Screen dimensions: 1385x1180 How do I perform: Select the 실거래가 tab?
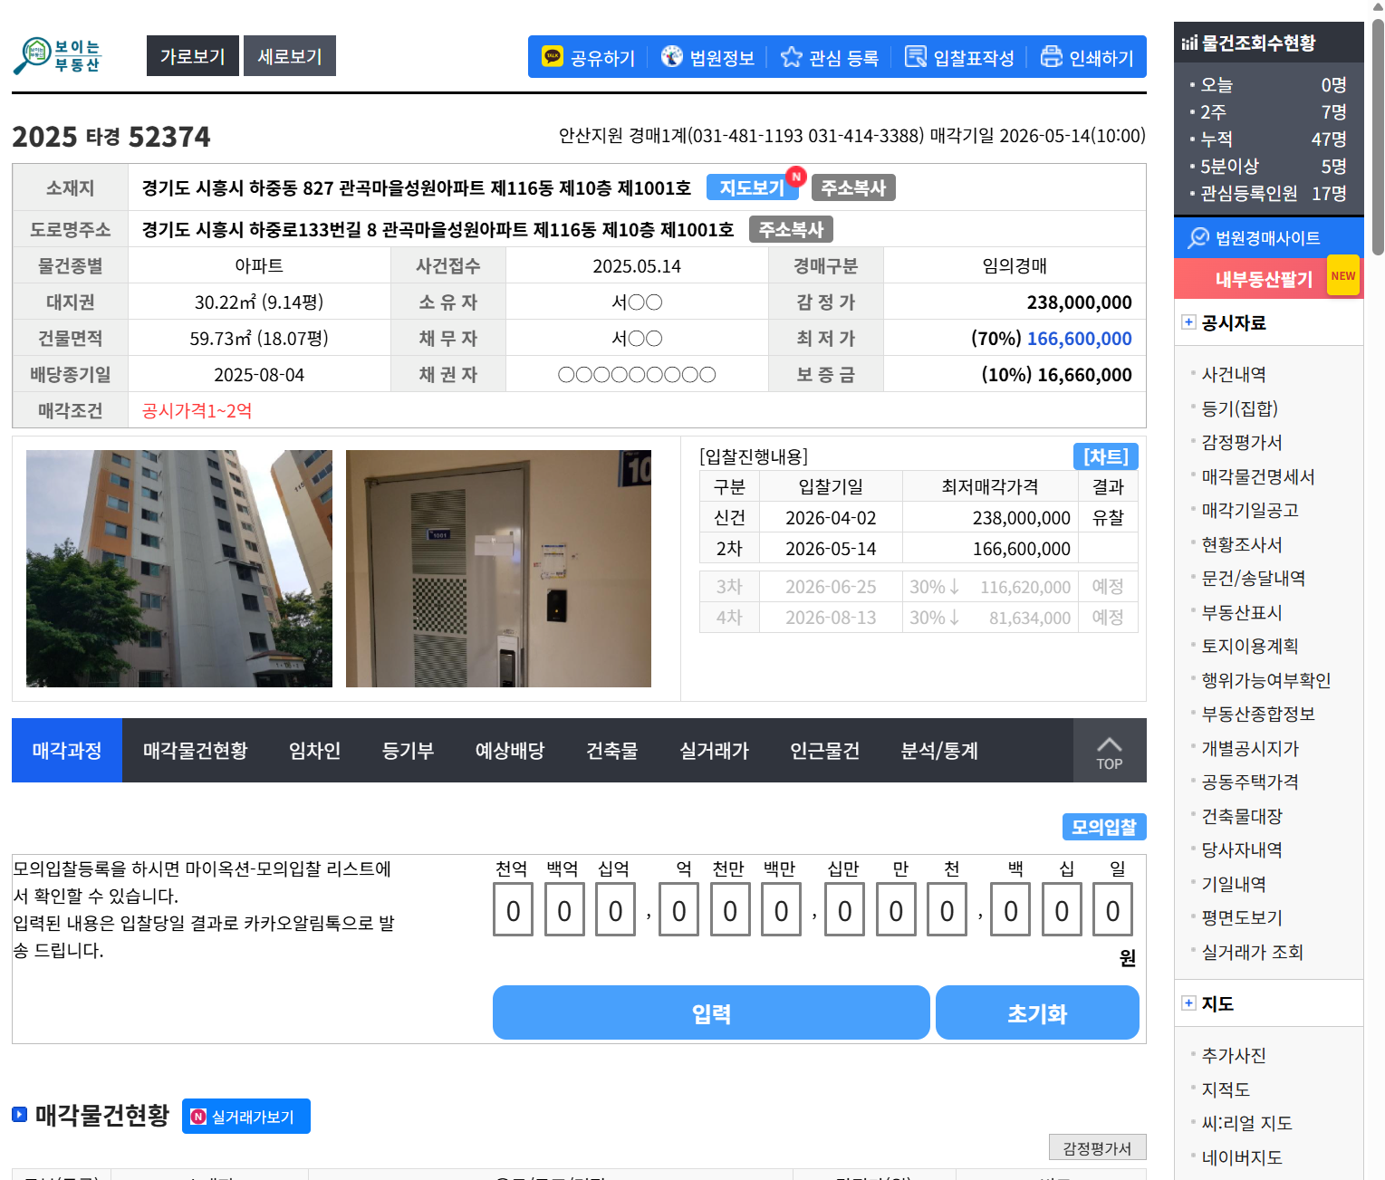point(715,751)
